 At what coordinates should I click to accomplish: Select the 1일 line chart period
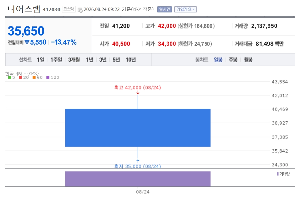[x=40, y=60]
